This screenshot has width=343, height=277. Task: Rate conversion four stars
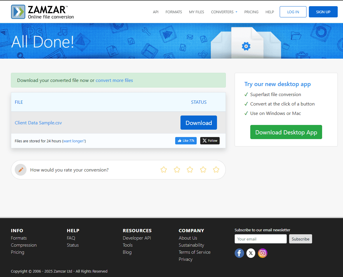tap(203, 170)
